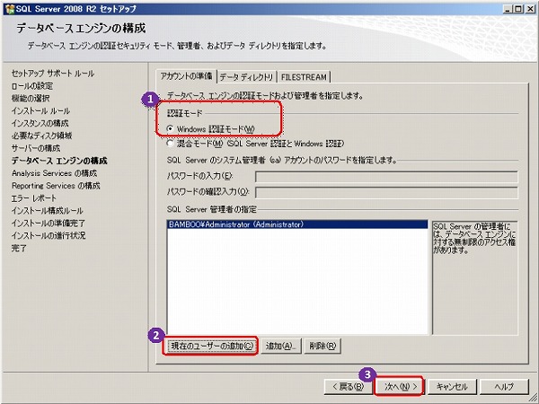This screenshot has height=404, width=539.
Task: Click 必要なディスク領域 step in sidebar
Action: (41, 136)
